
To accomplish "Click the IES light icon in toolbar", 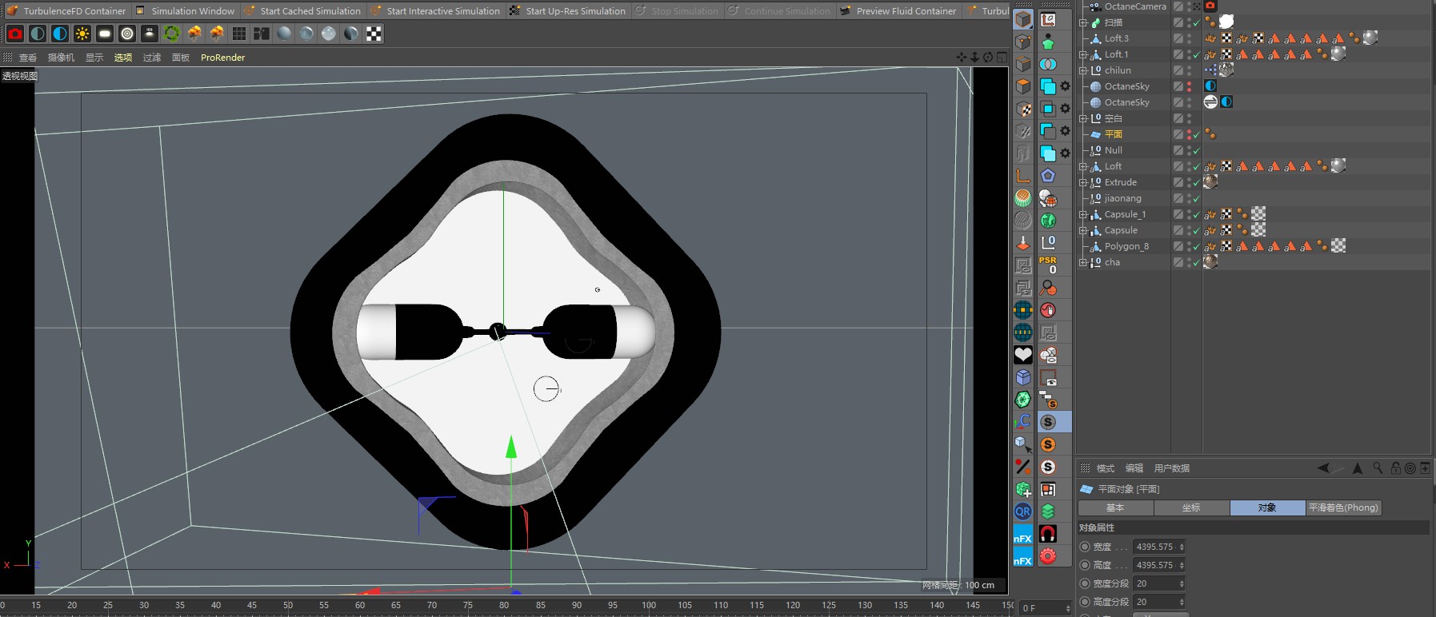I will click(150, 34).
